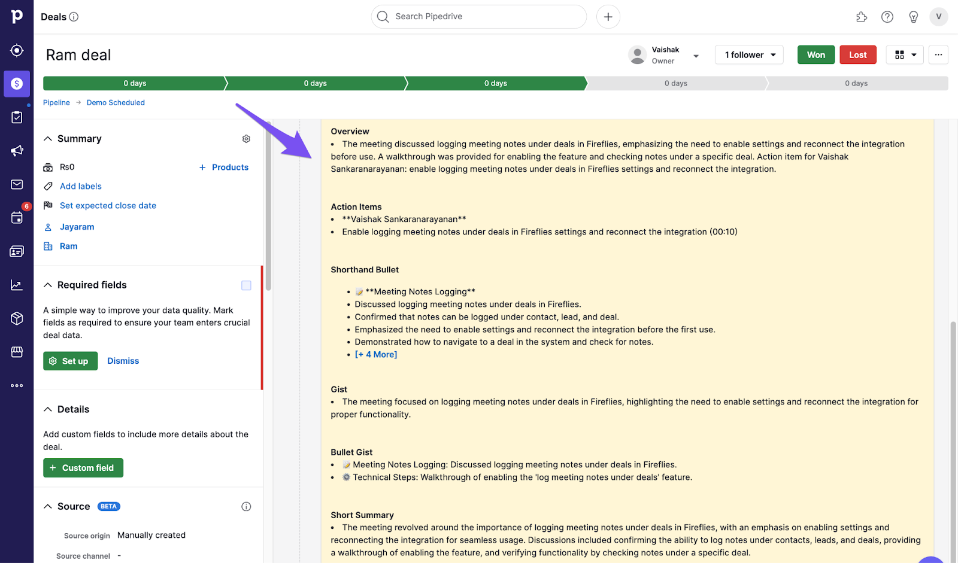Select the fourth pipeline stage bar
The image size is (958, 563).
pos(676,83)
